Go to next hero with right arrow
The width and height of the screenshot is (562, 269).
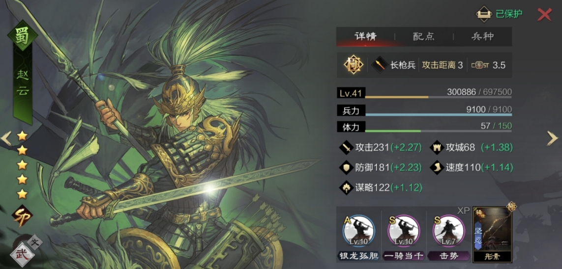(552, 138)
